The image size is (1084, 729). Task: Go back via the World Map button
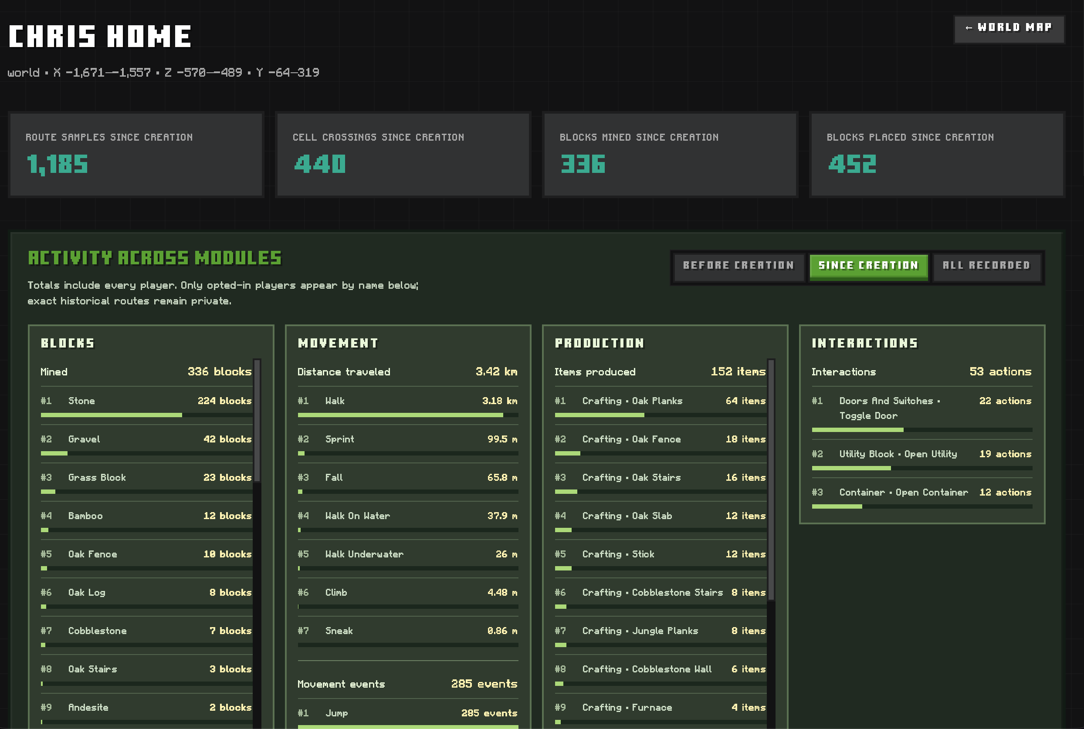(x=1009, y=29)
